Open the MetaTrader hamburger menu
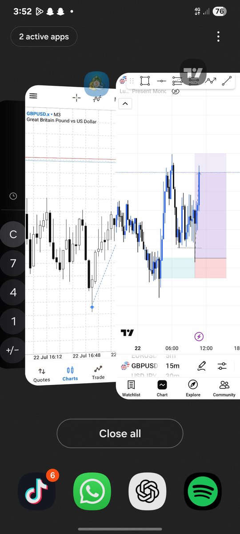The image size is (240, 534). coord(33,96)
